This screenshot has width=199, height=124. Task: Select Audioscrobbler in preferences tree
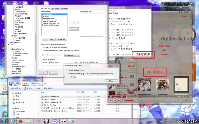(x=17, y=47)
